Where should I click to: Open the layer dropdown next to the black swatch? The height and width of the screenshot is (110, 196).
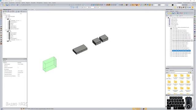click(181, 5)
